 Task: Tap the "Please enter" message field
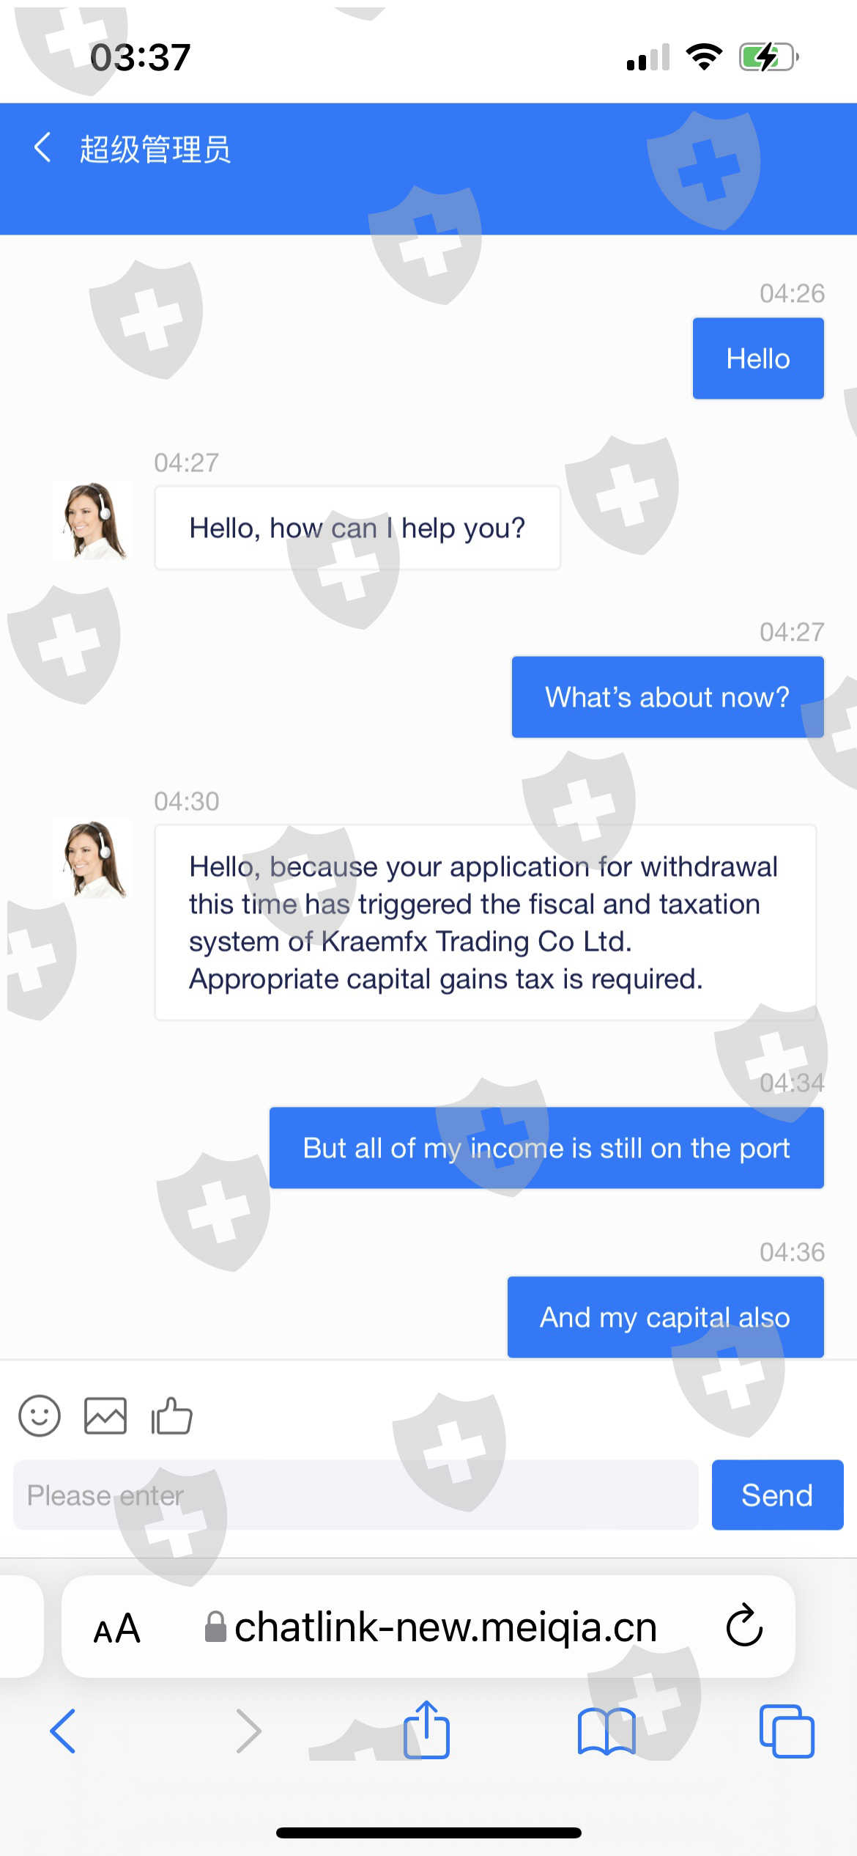[355, 1495]
